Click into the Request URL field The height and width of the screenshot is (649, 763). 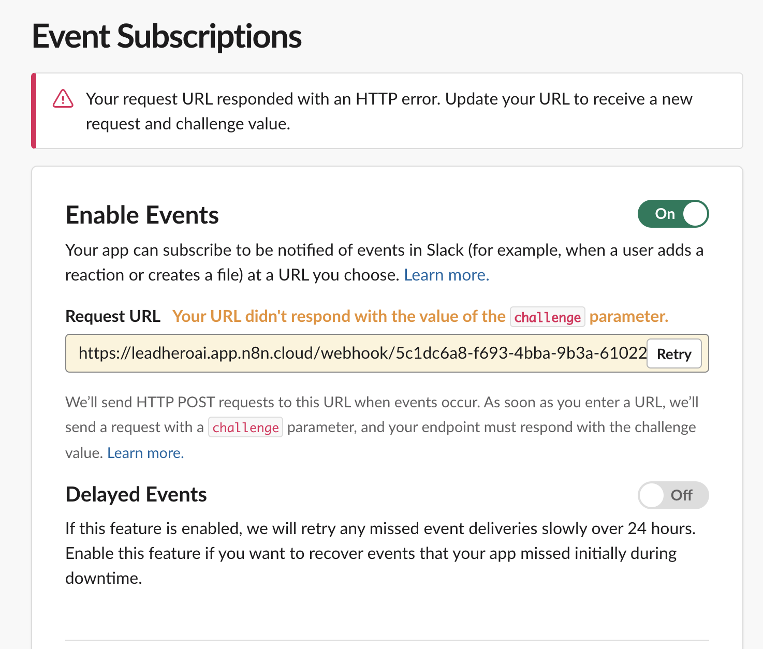coord(357,353)
